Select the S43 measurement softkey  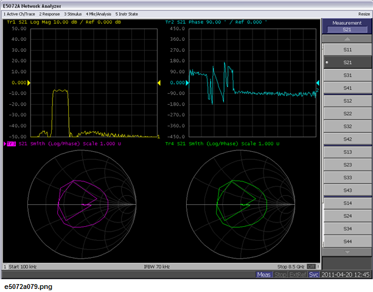pos(347,190)
